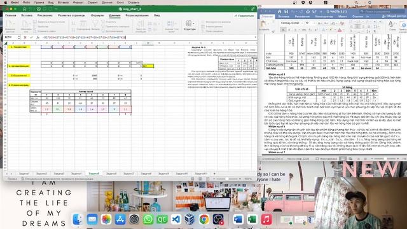
Task: Clear formatting with eraser icon in Word
Action: [342, 23]
